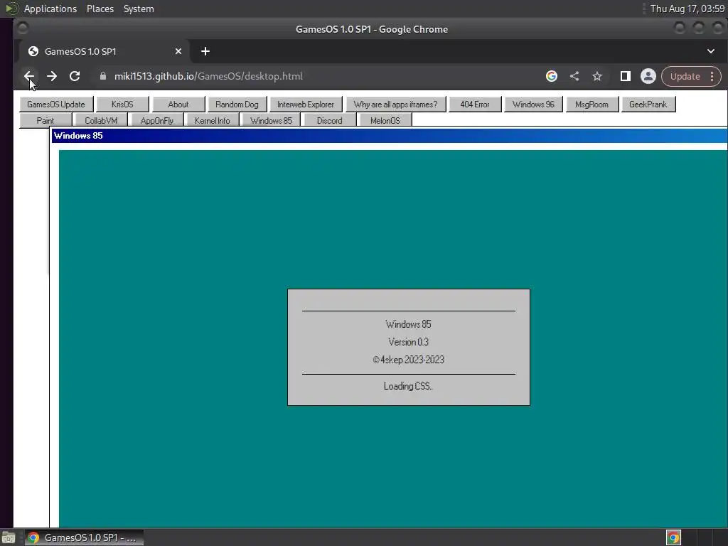Open a new tab with plus
This screenshot has width=728, height=546.
(205, 51)
